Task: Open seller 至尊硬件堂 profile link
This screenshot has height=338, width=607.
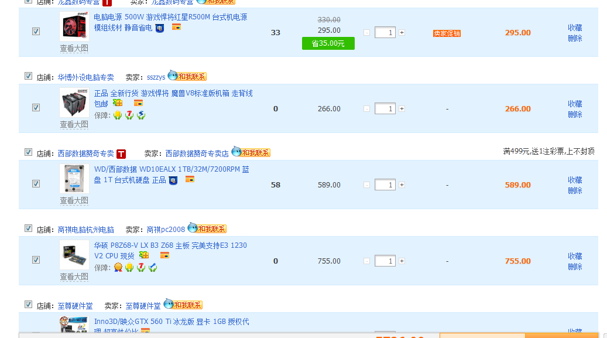Action: pos(143,306)
